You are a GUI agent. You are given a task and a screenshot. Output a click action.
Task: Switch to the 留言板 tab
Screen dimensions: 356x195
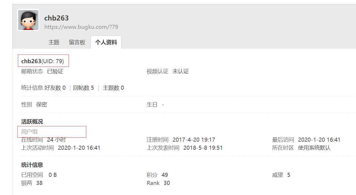click(x=77, y=42)
